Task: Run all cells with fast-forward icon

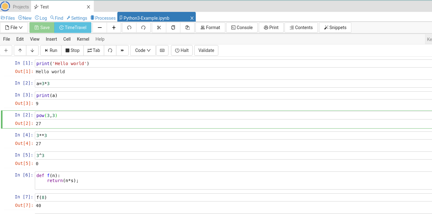Action: 122,50
